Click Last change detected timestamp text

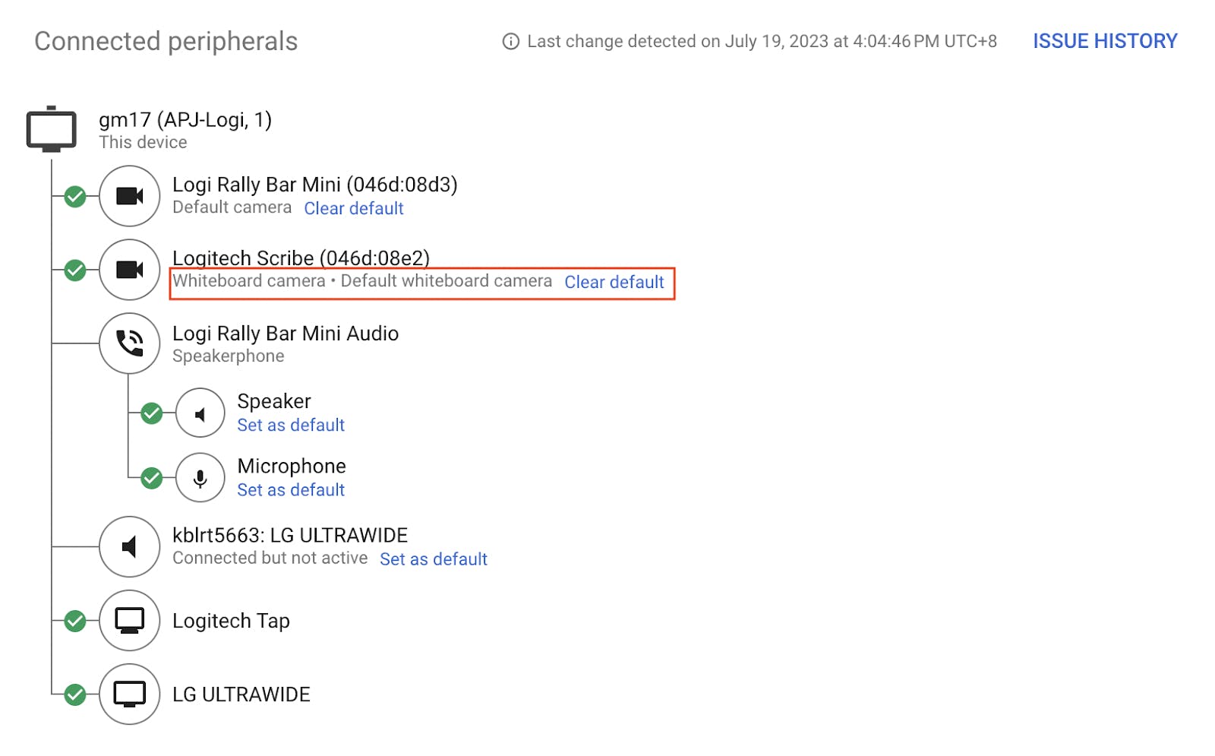(762, 41)
